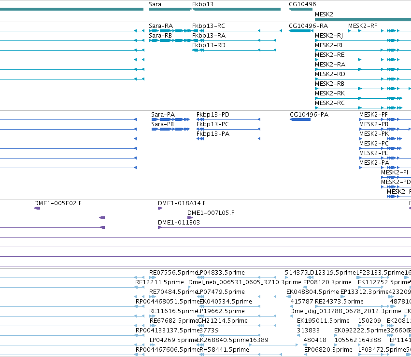Select the 'Fkbp13' gene name label
Image resolution: width=411 pixels, height=357 pixels.
coord(203,4)
